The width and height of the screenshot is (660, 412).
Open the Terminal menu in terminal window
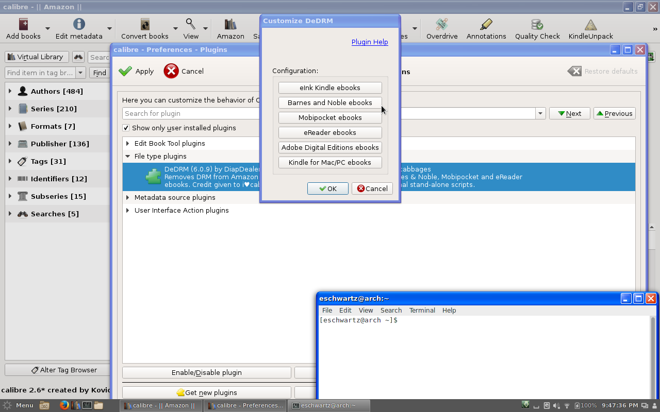422,310
